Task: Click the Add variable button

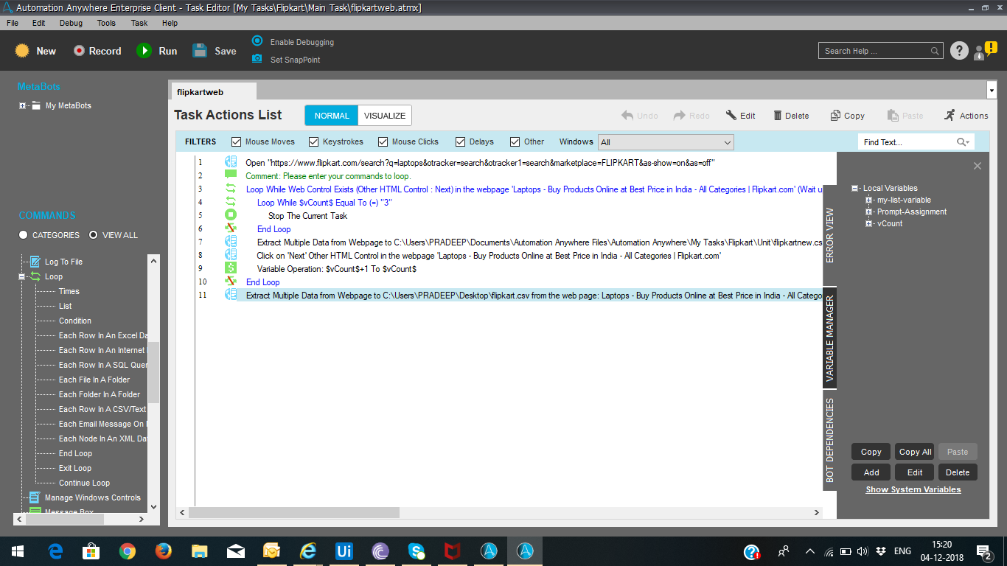Action: (871, 472)
